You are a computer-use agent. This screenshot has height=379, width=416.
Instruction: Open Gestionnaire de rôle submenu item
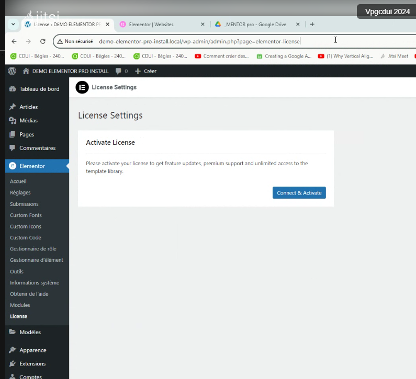33,249
